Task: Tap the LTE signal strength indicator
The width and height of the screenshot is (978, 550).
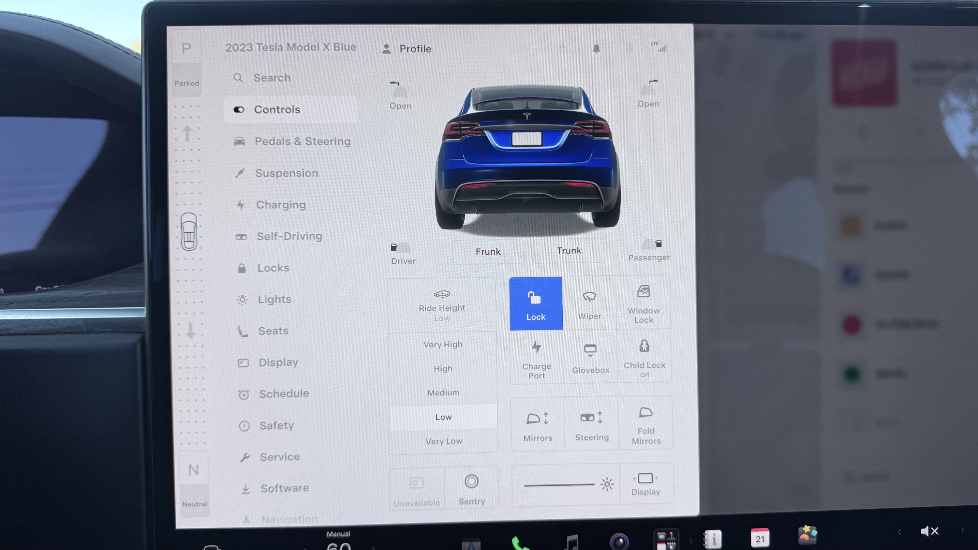Action: coord(659,47)
